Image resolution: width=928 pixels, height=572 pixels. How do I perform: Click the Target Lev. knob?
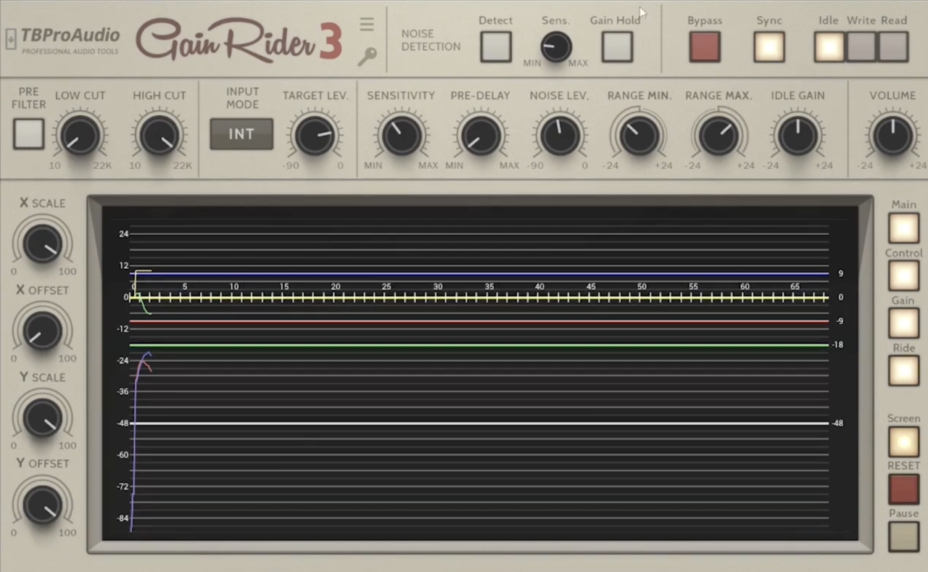(x=315, y=135)
